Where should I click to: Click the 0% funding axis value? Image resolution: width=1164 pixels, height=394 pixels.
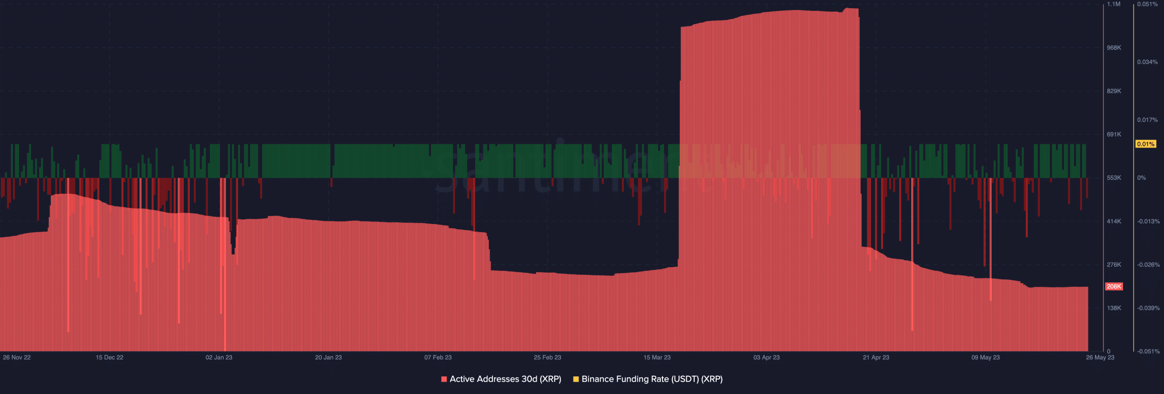pyautogui.click(x=1142, y=178)
